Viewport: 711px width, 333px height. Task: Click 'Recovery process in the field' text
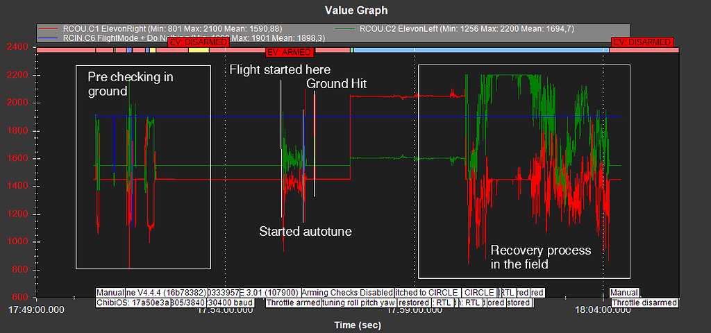point(540,257)
